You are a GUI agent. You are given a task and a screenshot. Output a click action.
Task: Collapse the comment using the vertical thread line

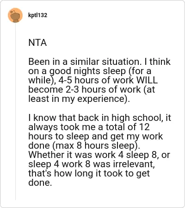pos(15,111)
